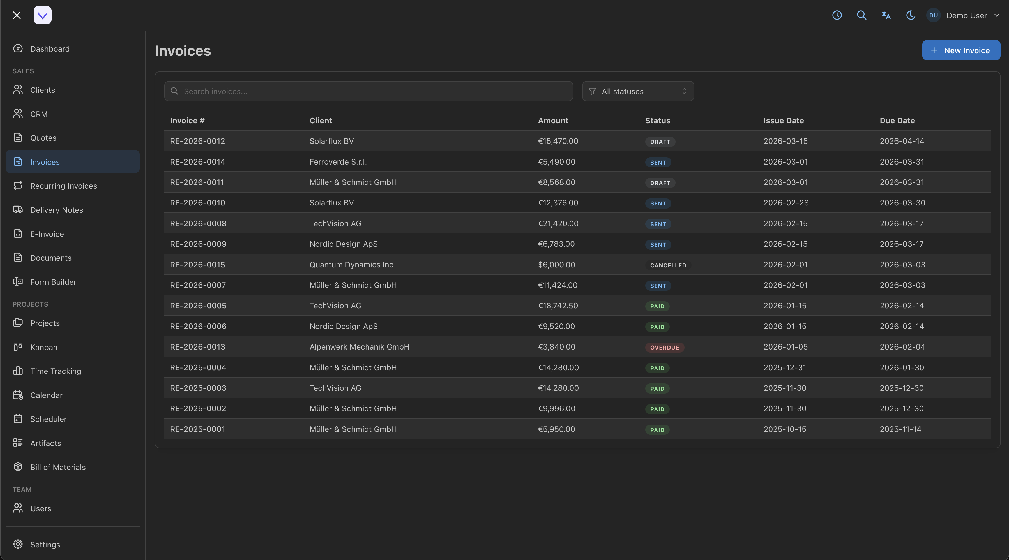Screen dimensions: 1009x560
Task: Toggle dark mode with moon icon
Action: tap(911, 15)
